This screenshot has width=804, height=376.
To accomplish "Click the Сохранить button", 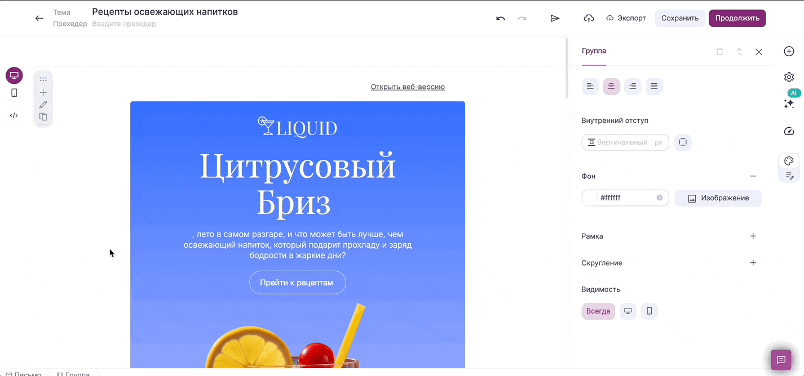I will (680, 18).
